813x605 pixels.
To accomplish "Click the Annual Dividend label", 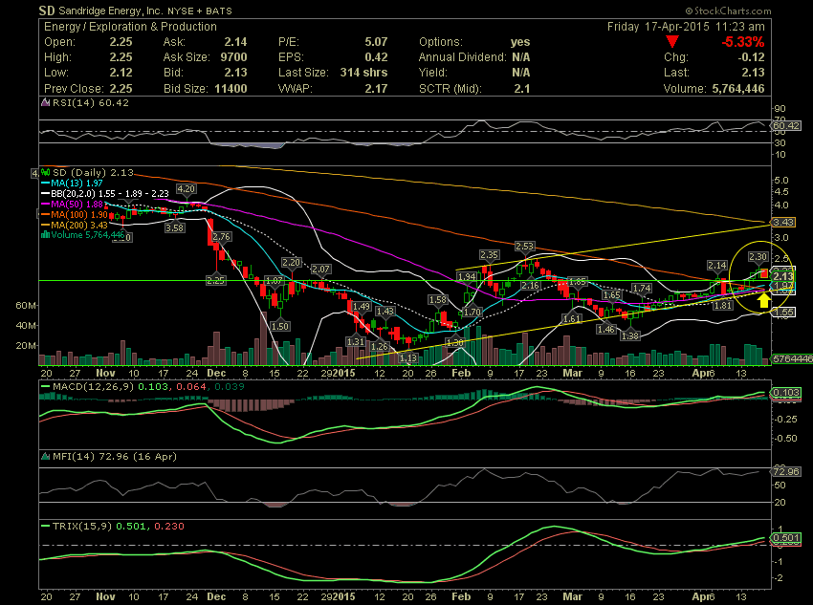I will (462, 57).
